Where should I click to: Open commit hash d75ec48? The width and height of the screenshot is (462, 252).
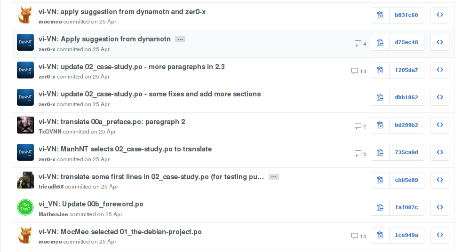[406, 43]
